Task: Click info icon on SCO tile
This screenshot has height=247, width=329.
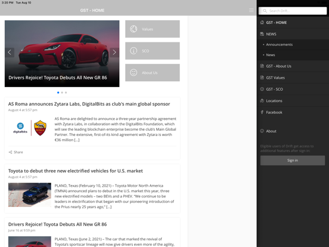Action: tap(134, 51)
